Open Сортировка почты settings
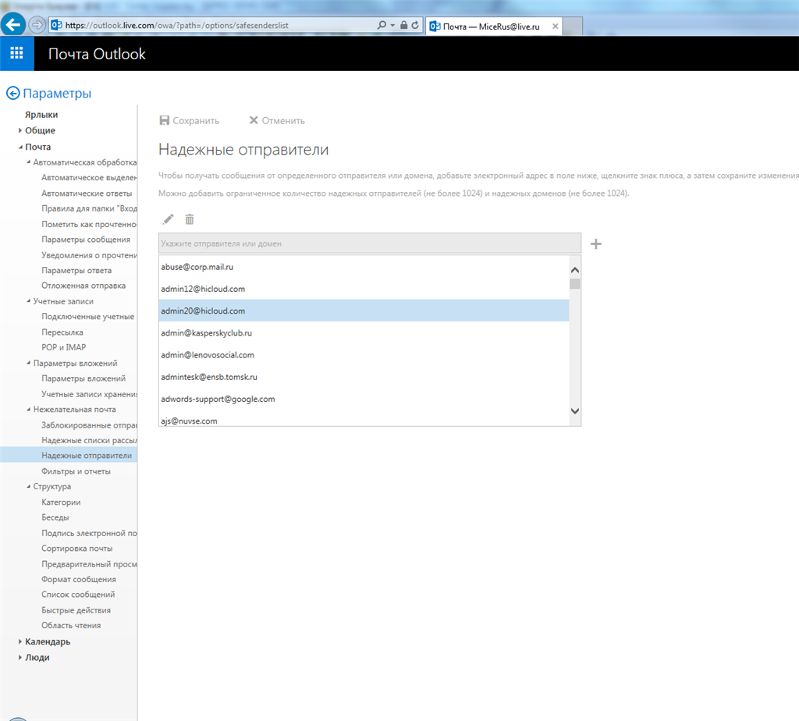The width and height of the screenshot is (799, 721). coord(77,549)
